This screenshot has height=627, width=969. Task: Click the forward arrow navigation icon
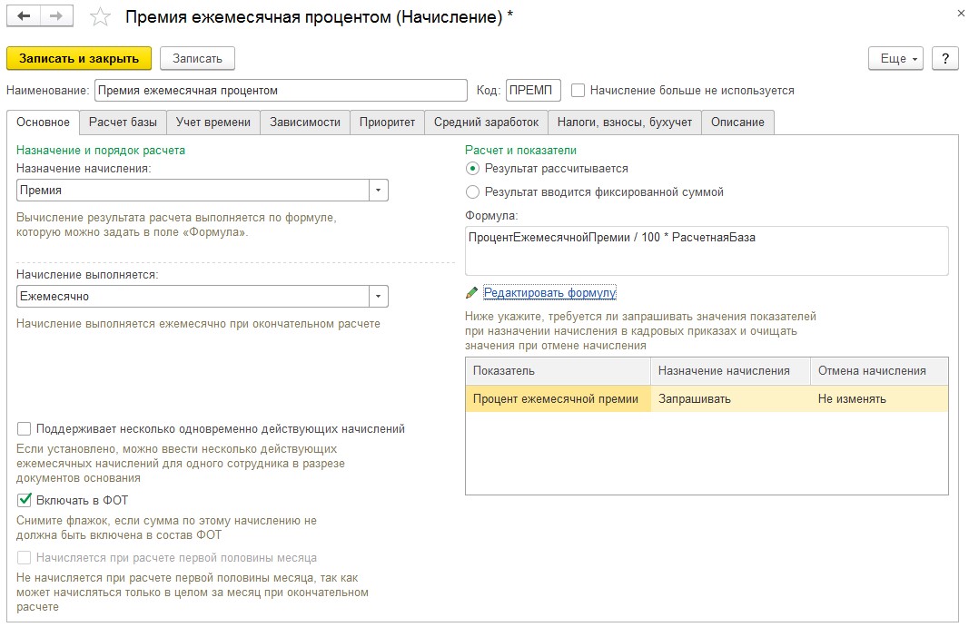coord(56,16)
